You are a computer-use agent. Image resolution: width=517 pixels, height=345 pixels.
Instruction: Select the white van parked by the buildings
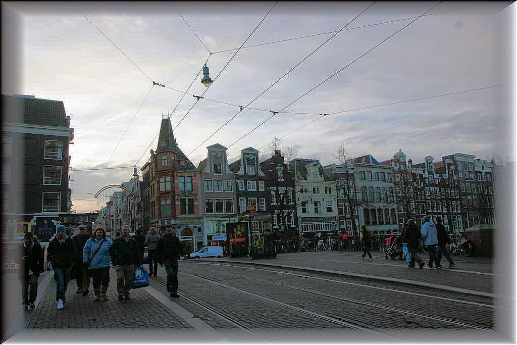[x=208, y=252]
